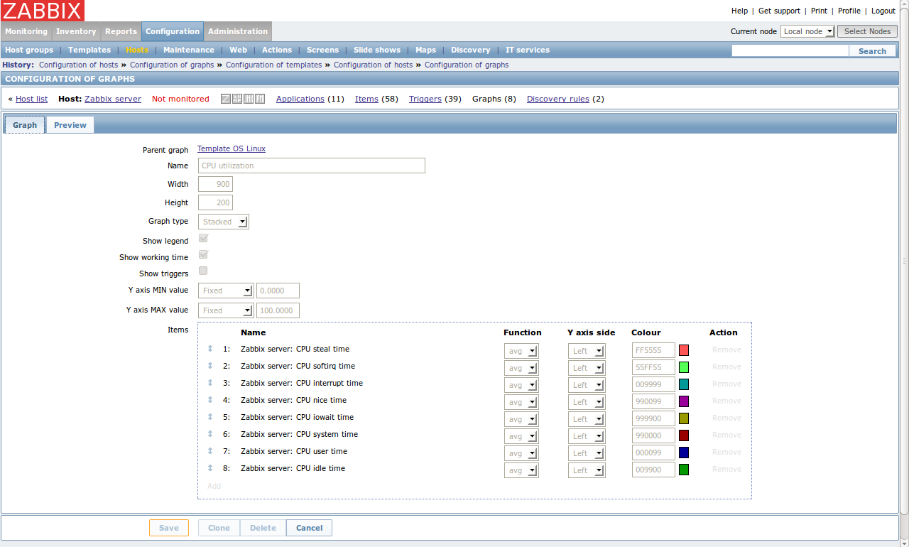Click the top search input field
The width and height of the screenshot is (909, 547).
click(790, 51)
